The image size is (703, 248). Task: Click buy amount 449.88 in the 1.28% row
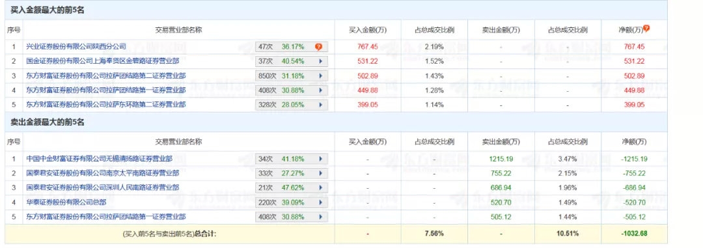368,90
